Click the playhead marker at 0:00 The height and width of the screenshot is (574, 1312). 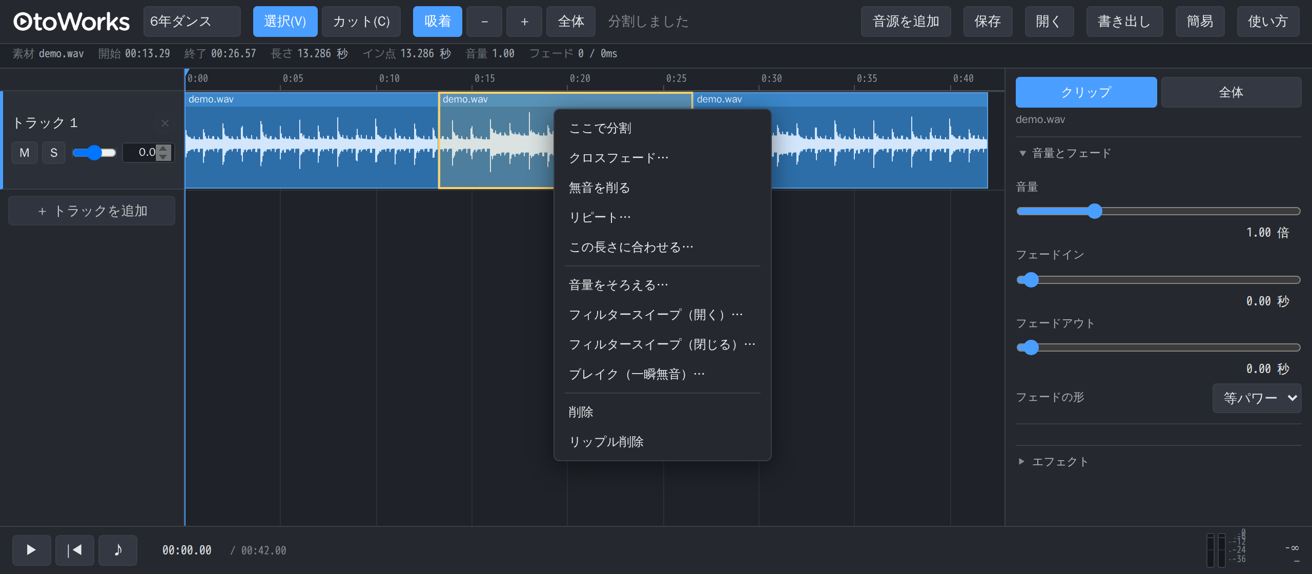(187, 72)
